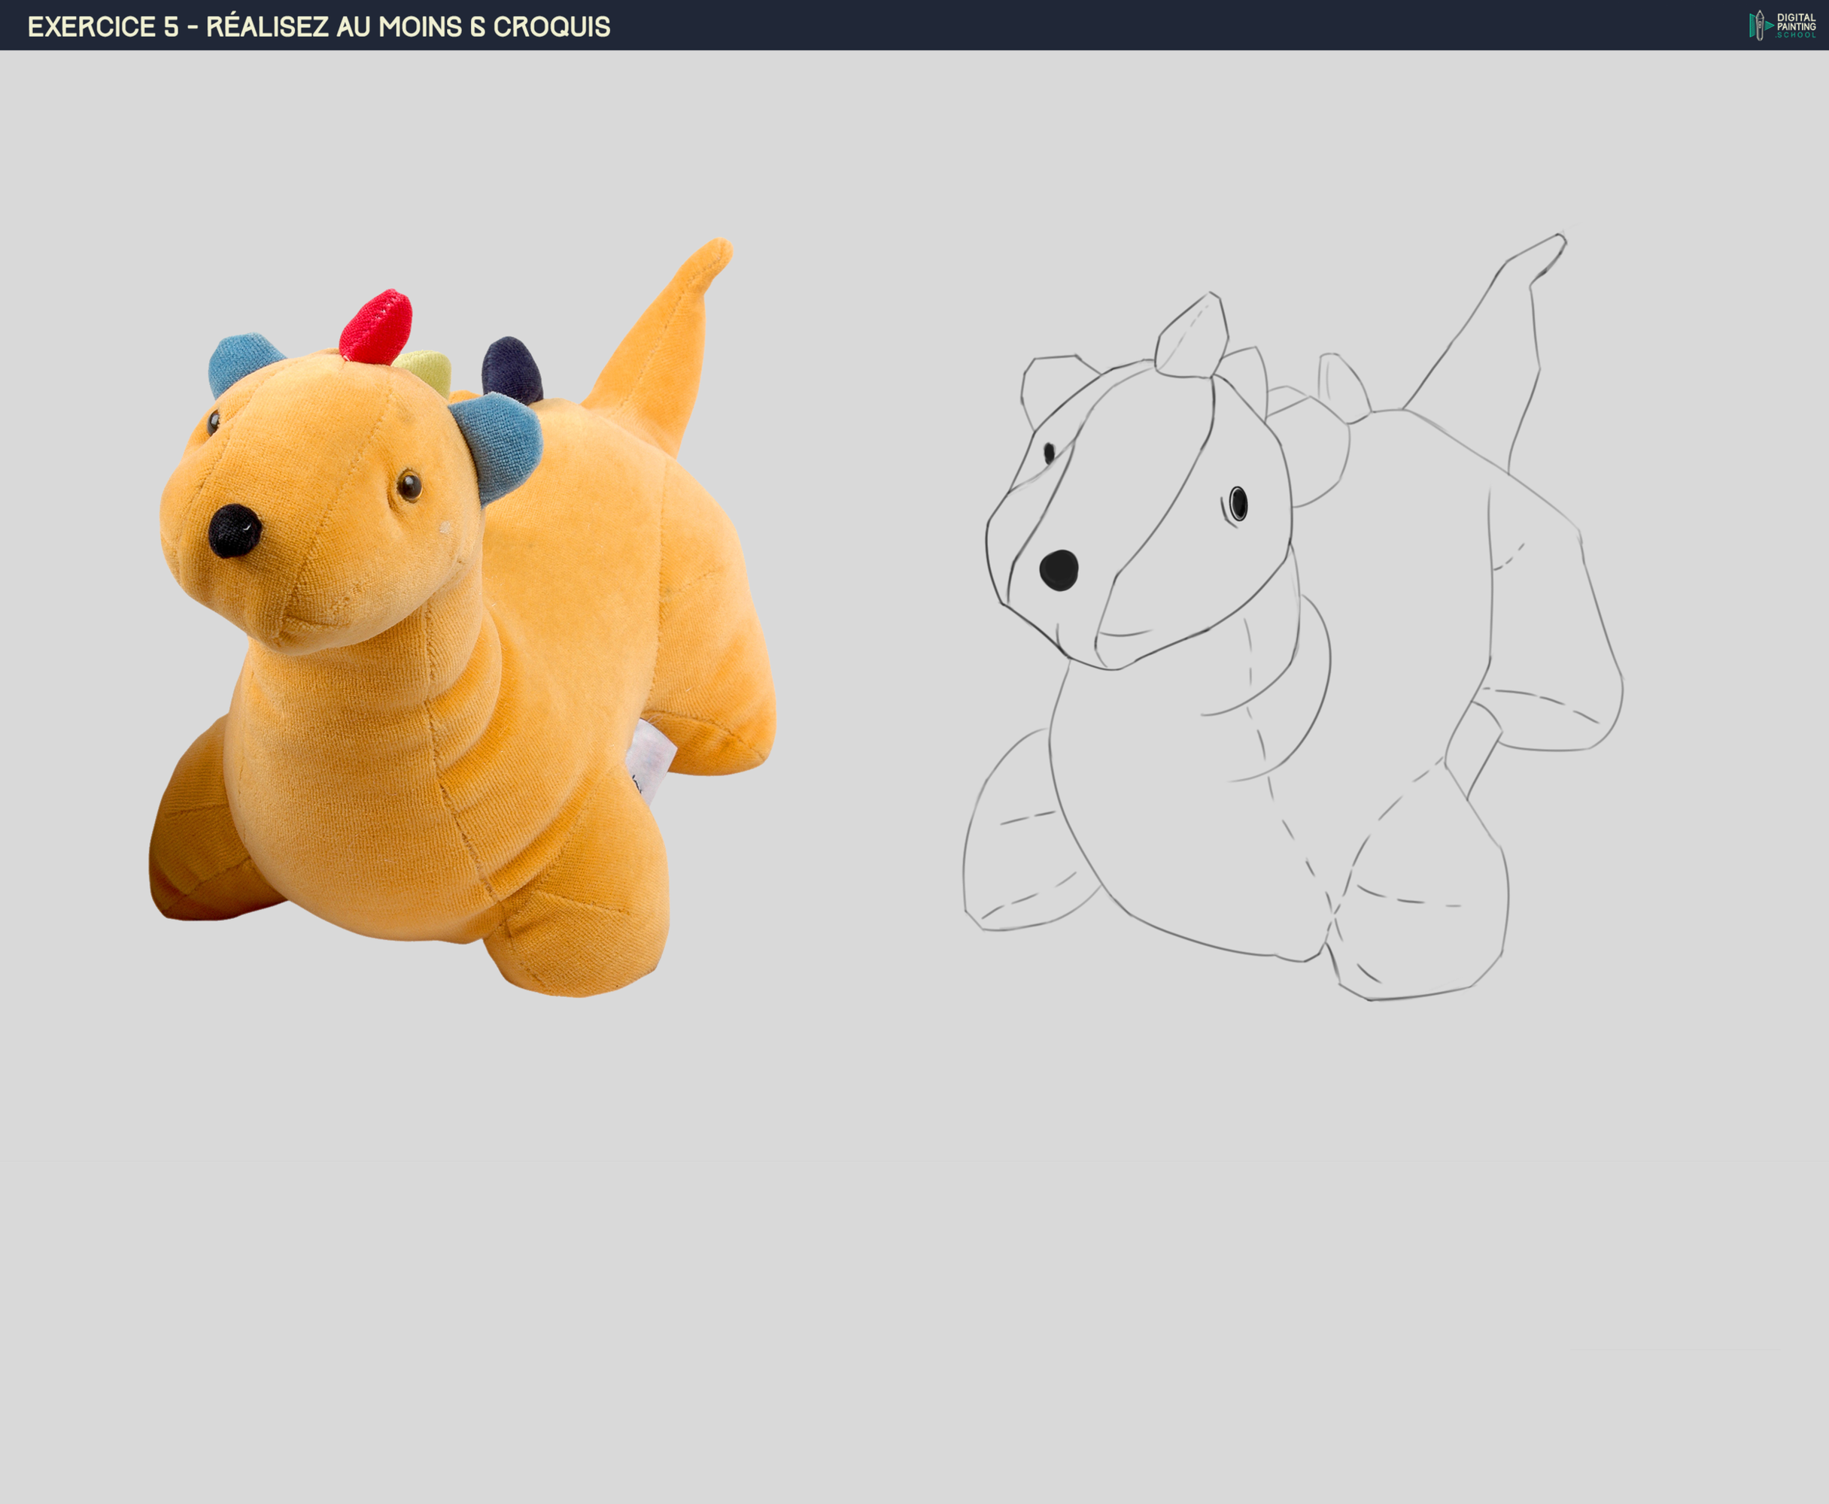
Task: Click the sketch's filled black nose
Action: point(1059,570)
